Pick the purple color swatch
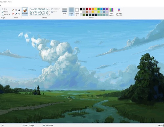This screenshot has height=127, width=164. point(107,9)
